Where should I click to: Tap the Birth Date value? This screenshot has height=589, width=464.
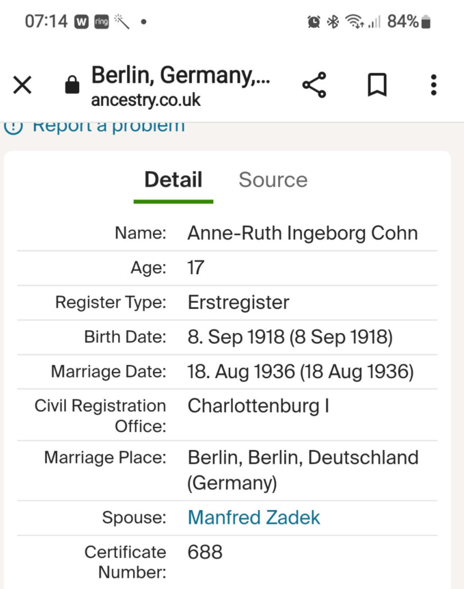[290, 337]
